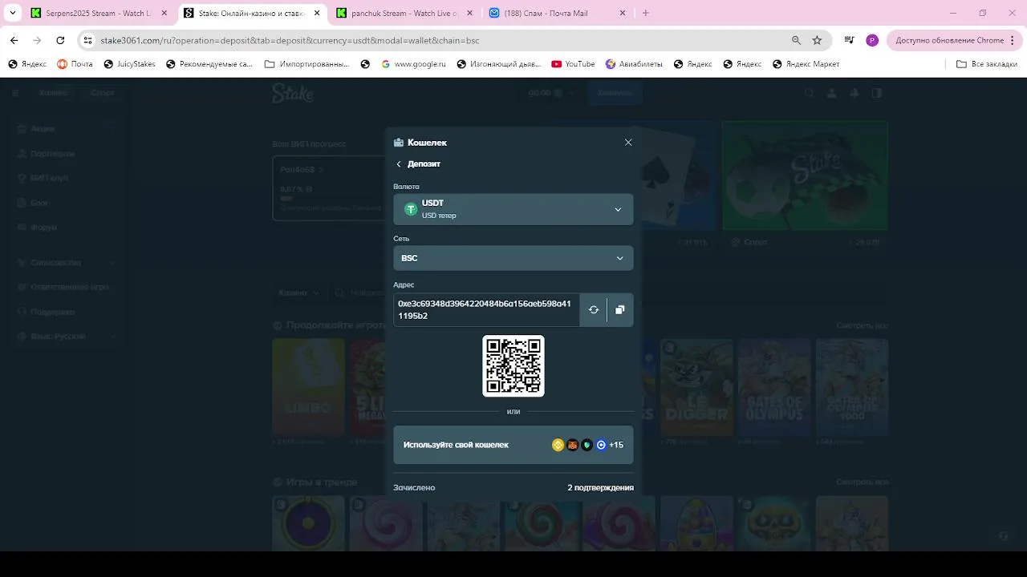
Task: Switch to panchuk Stream tab
Action: tap(404, 13)
